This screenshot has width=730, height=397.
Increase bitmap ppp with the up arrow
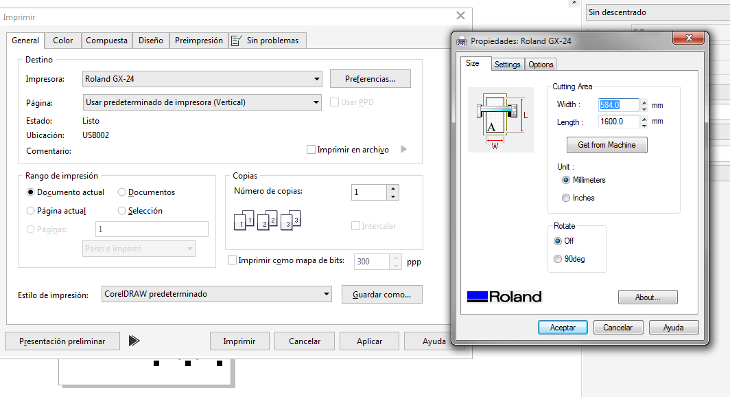click(395, 258)
